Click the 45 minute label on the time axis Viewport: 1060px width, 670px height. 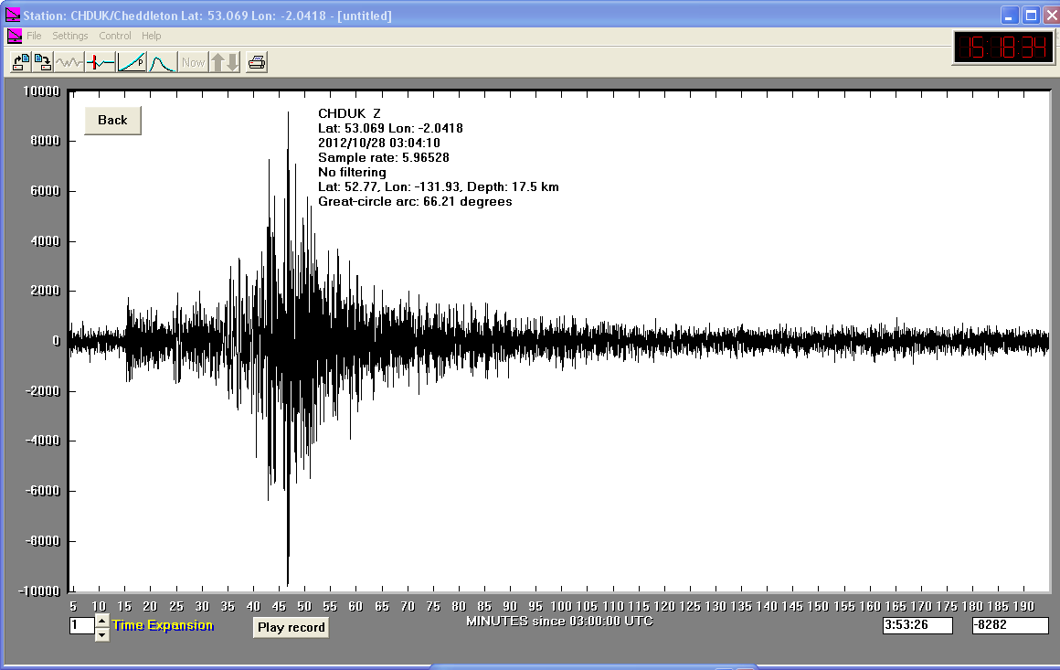pos(279,606)
